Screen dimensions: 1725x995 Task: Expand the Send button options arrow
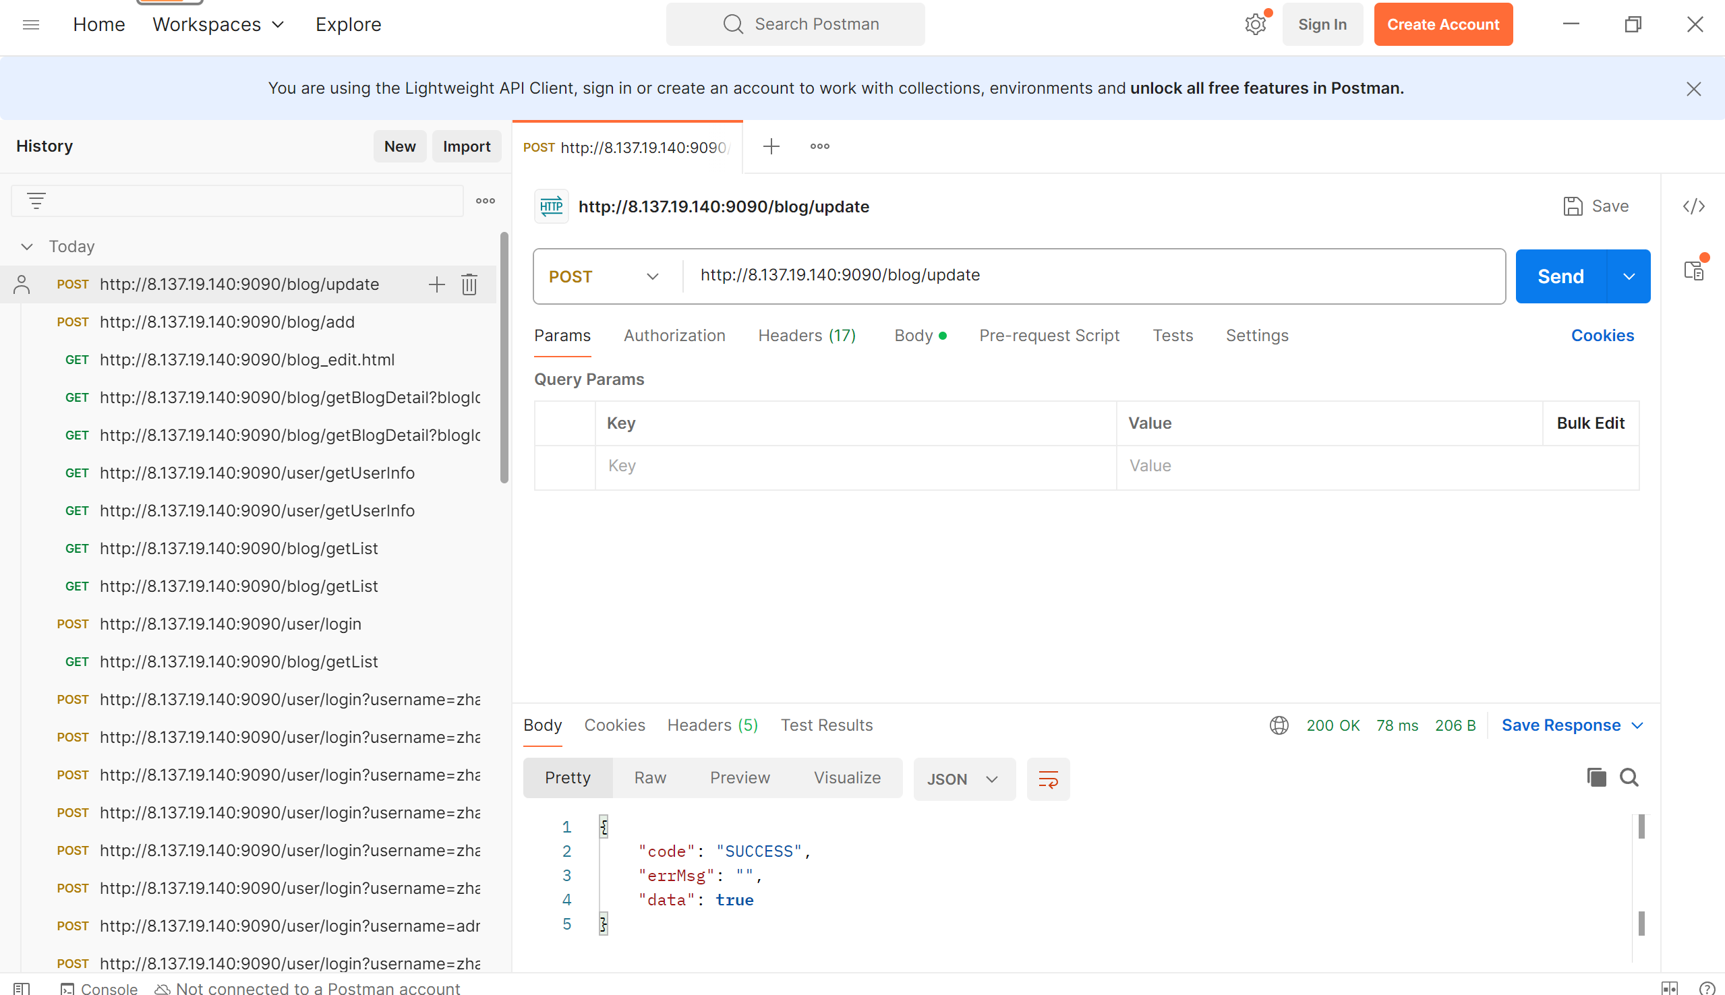(x=1629, y=276)
